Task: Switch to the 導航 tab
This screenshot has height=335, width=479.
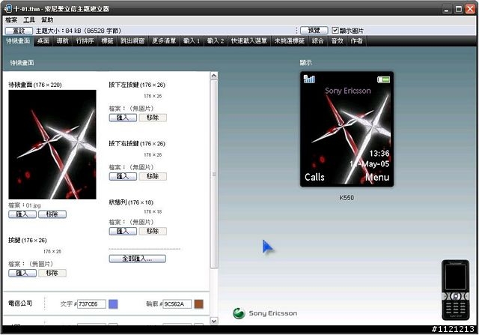Action: [x=63, y=40]
